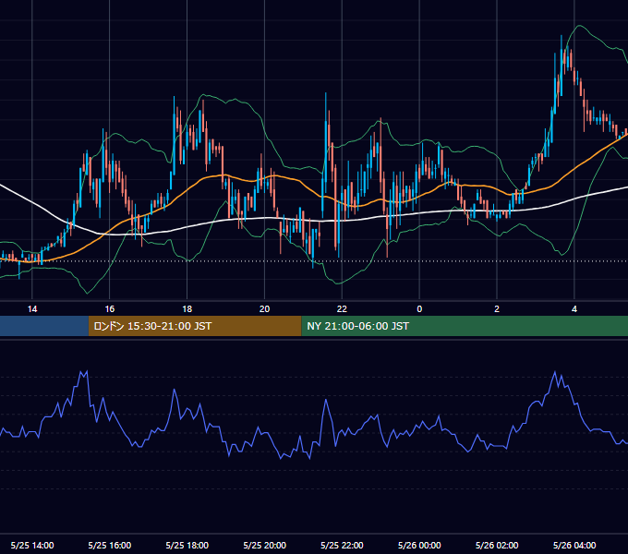Click the 5/25 22:00 date label

(x=342, y=545)
